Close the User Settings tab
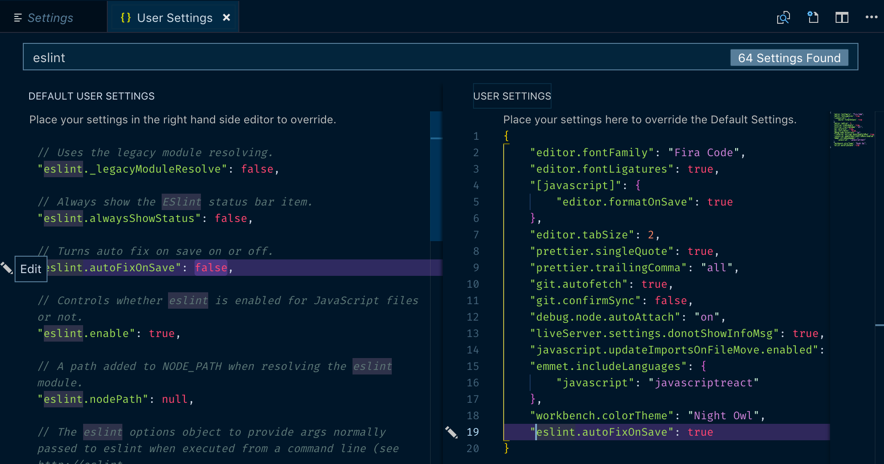This screenshot has width=884, height=464. (226, 17)
